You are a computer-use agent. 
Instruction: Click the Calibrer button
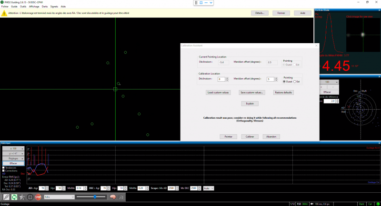(x=250, y=137)
